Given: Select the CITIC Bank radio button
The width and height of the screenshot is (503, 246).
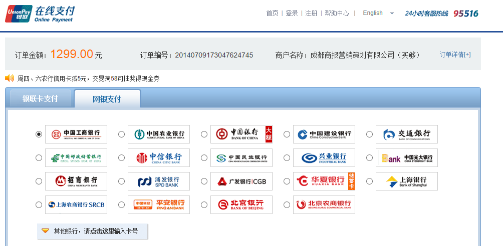Looking at the screenshot, I should (x=122, y=157).
